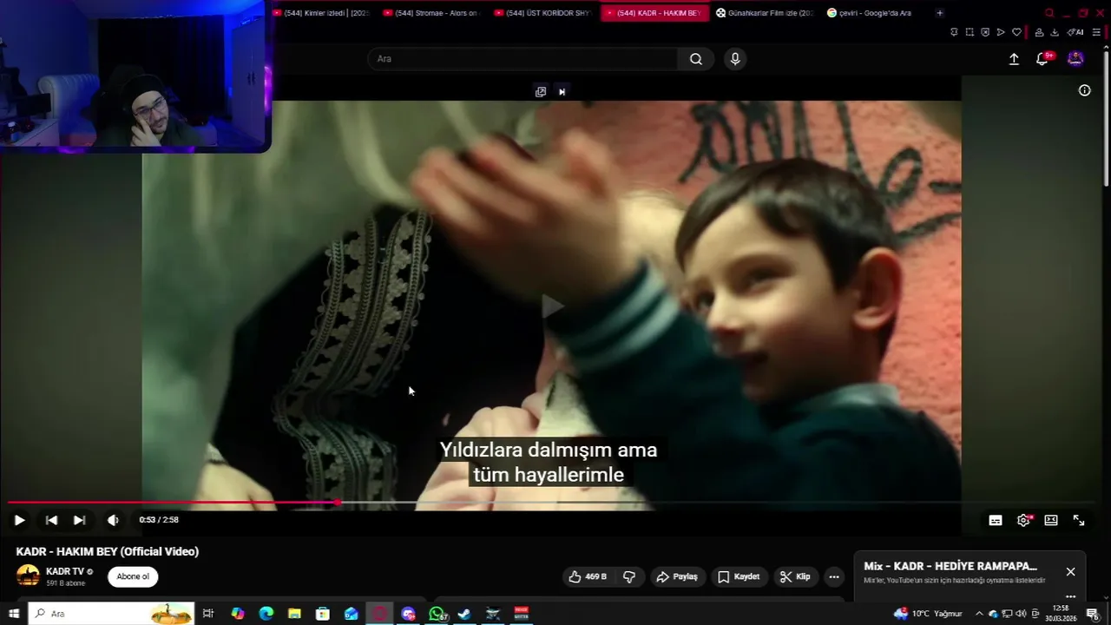Open the taskbar clock showing 12:58
This screenshot has width=1111, height=625.
coord(1061,614)
